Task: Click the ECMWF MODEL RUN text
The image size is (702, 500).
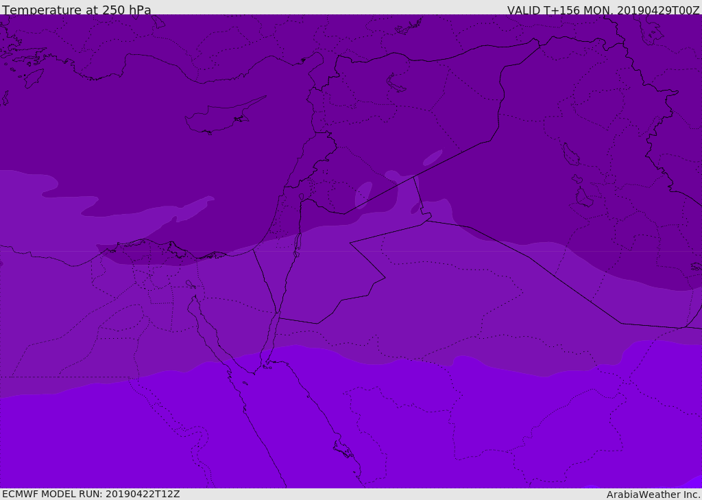Action: 91,494
